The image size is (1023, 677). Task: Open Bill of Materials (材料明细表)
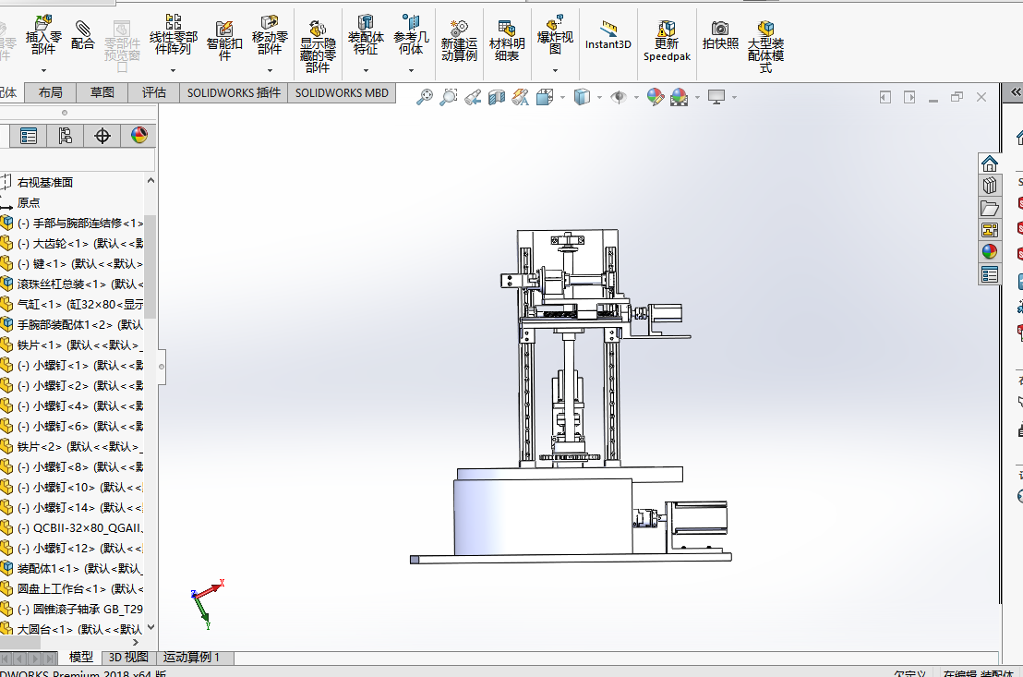point(507,41)
